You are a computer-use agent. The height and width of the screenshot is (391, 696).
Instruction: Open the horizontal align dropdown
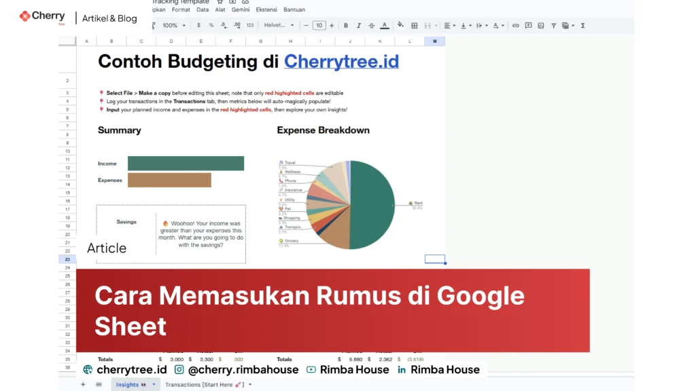tap(450, 25)
